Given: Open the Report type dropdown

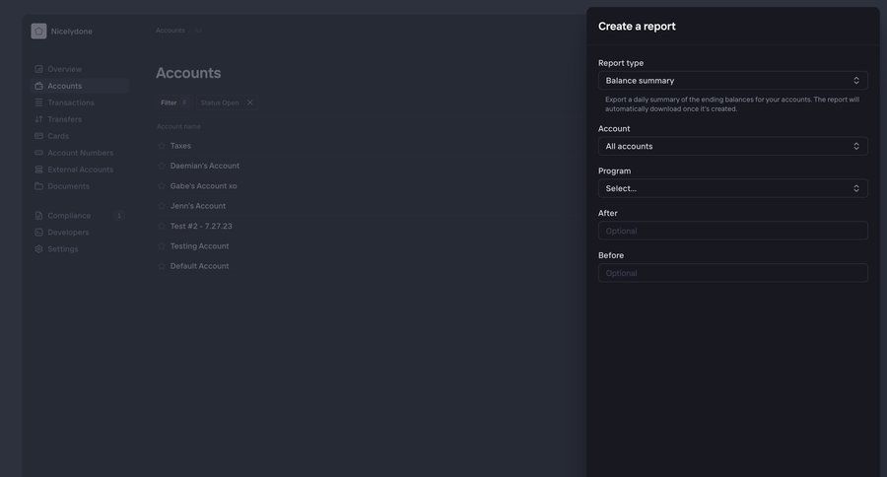Looking at the screenshot, I should pyautogui.click(x=732, y=81).
